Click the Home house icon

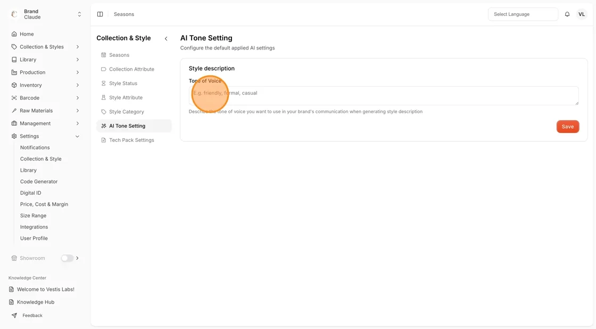click(14, 34)
